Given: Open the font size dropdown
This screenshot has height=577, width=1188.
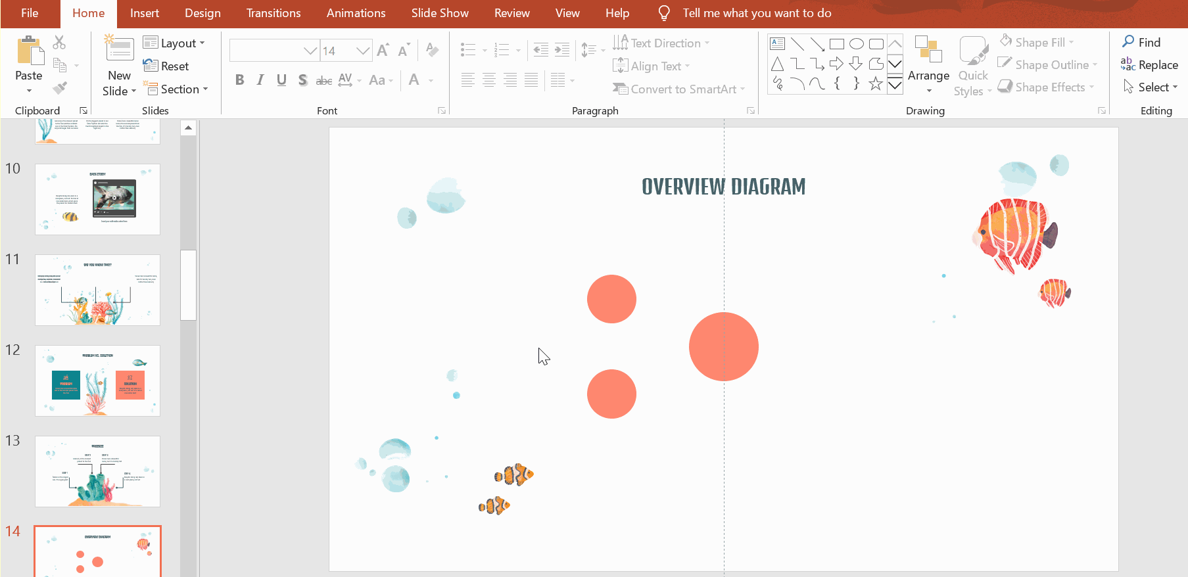Looking at the screenshot, I should coord(362,51).
